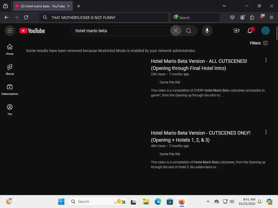Submit the YouTube search with magnifier button
Viewport: 278px width, 208px height.
tap(189, 31)
